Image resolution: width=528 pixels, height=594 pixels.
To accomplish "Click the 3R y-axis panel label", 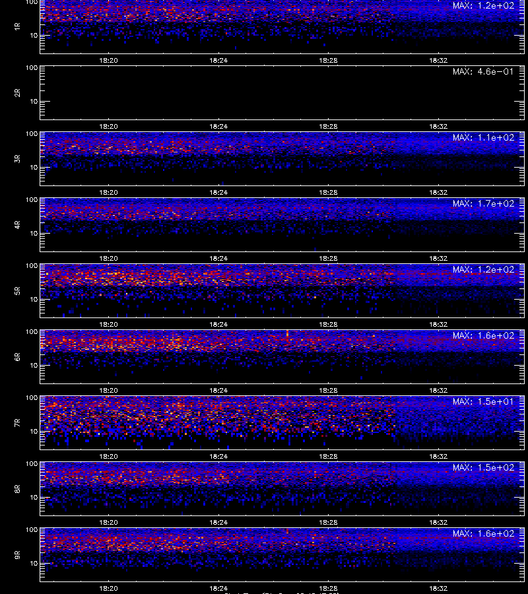I will pos(17,158).
